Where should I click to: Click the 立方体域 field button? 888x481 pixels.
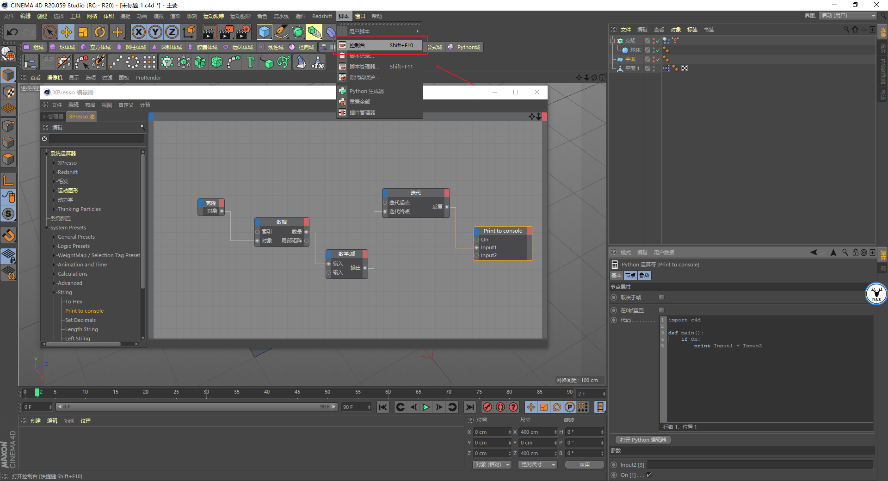pos(96,47)
